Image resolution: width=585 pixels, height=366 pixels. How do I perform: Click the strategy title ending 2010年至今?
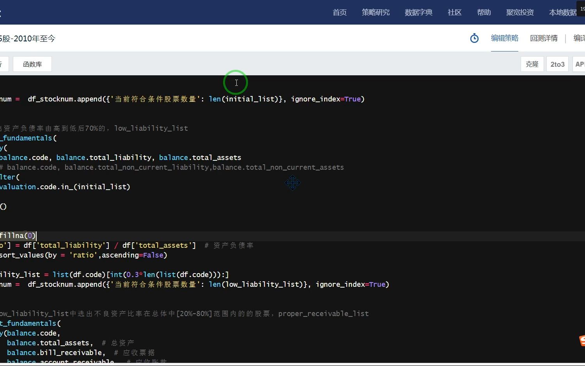(x=28, y=38)
